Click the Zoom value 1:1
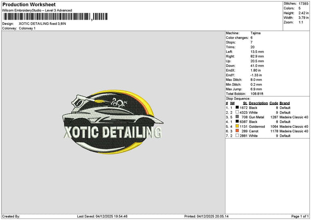311x220 pixels. tap(301, 22)
